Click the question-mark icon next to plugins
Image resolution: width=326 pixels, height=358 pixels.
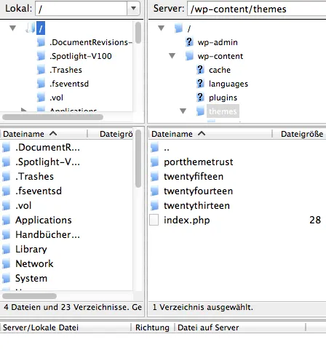point(200,98)
